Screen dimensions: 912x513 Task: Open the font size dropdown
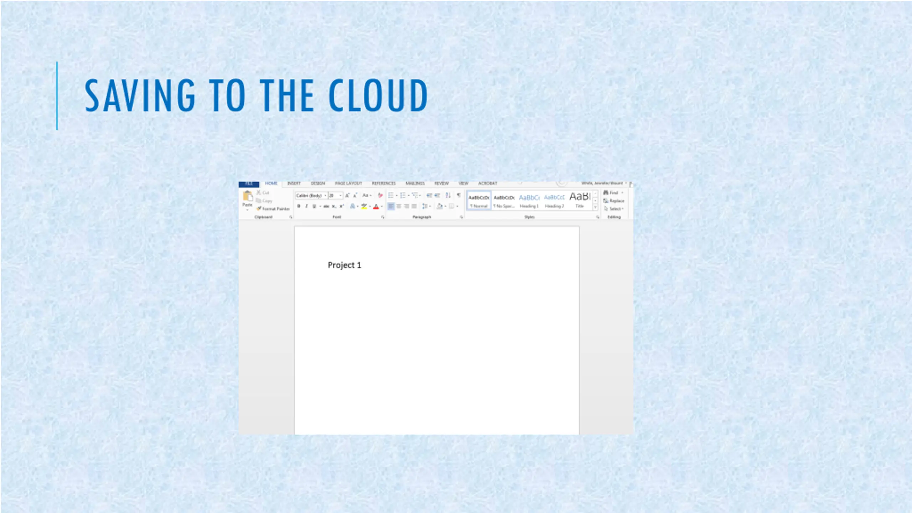point(341,196)
